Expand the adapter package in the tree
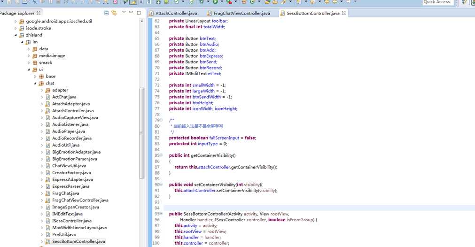 42,90
